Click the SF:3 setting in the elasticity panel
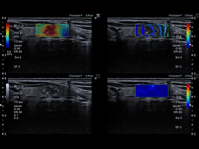 (17, 67)
